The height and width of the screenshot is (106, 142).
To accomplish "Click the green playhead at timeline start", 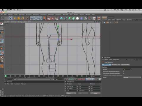I will coord(6,76).
